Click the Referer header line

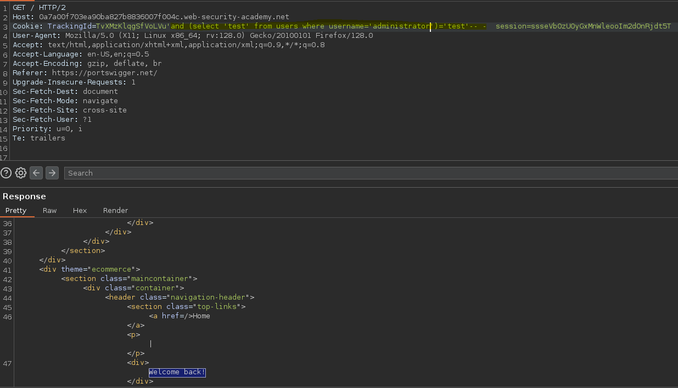85,73
